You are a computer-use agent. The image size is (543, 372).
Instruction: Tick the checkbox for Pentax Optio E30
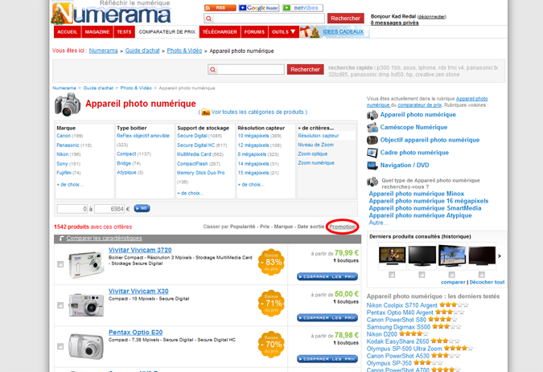click(60, 346)
